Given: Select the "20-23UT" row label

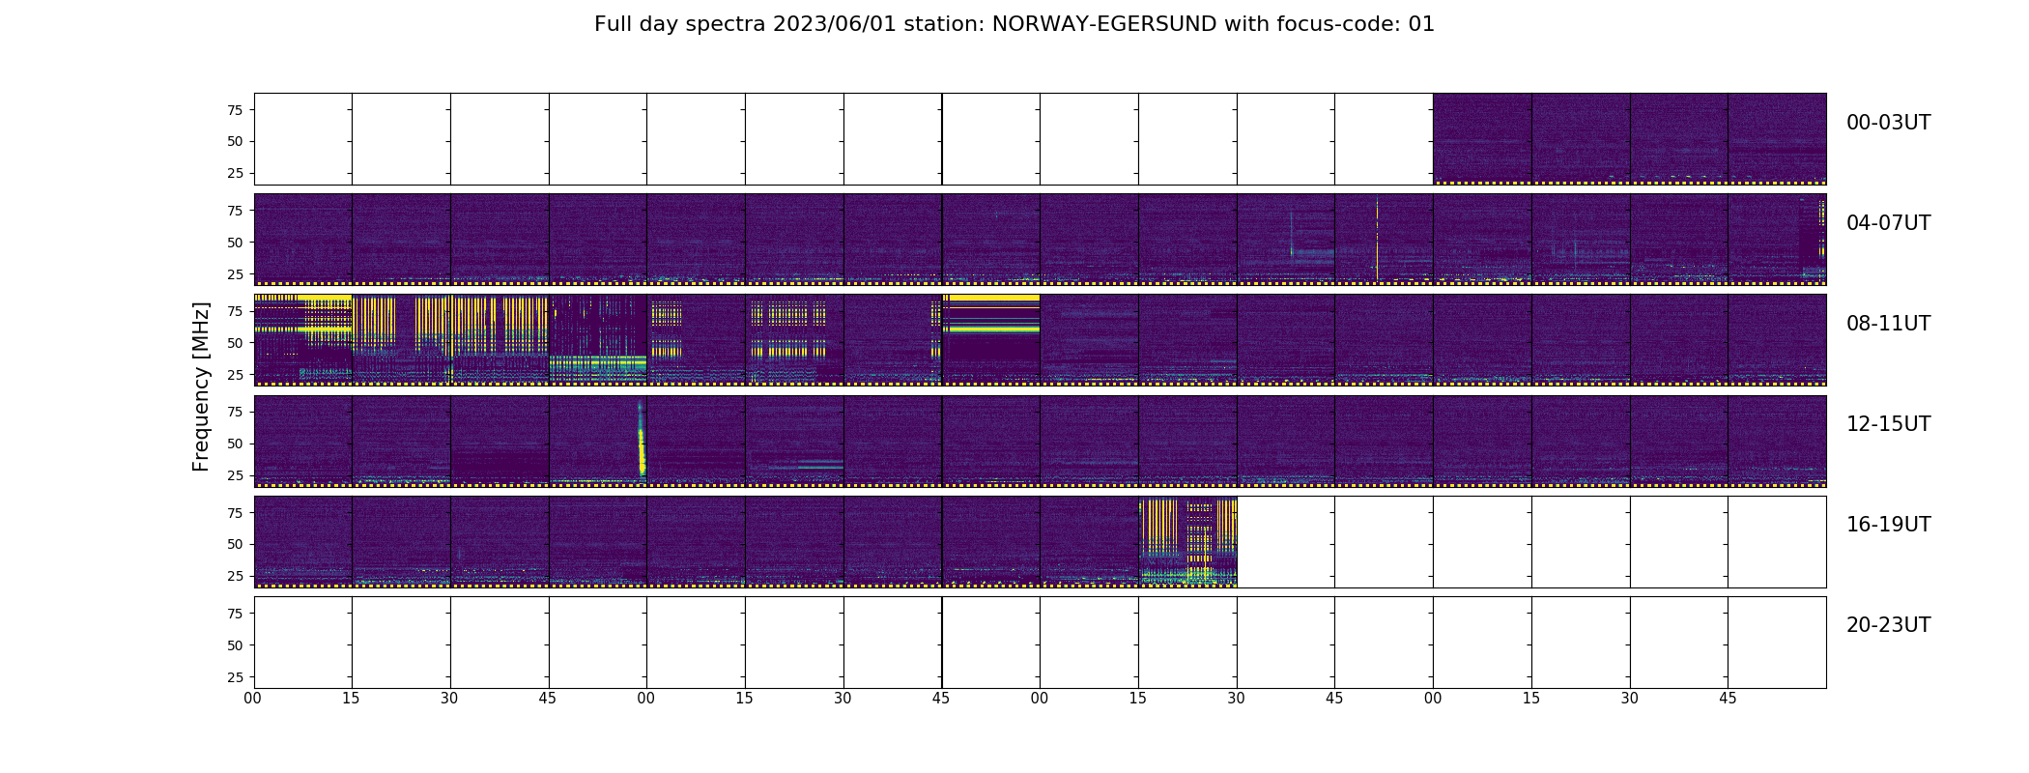Looking at the screenshot, I should (x=1888, y=625).
